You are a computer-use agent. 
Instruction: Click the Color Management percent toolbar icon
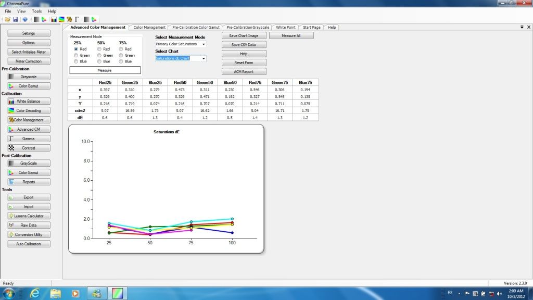pos(69,19)
